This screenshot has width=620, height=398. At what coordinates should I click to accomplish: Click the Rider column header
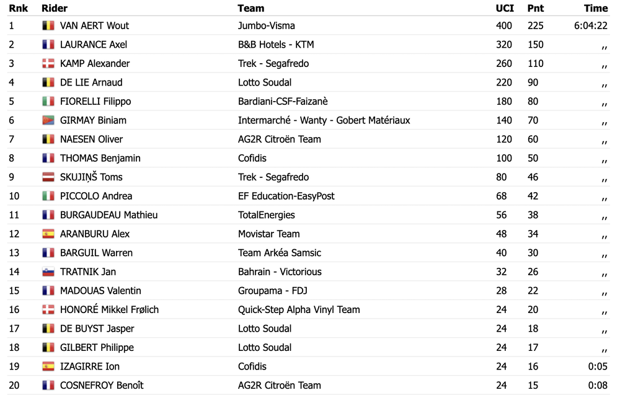pyautogui.click(x=55, y=8)
